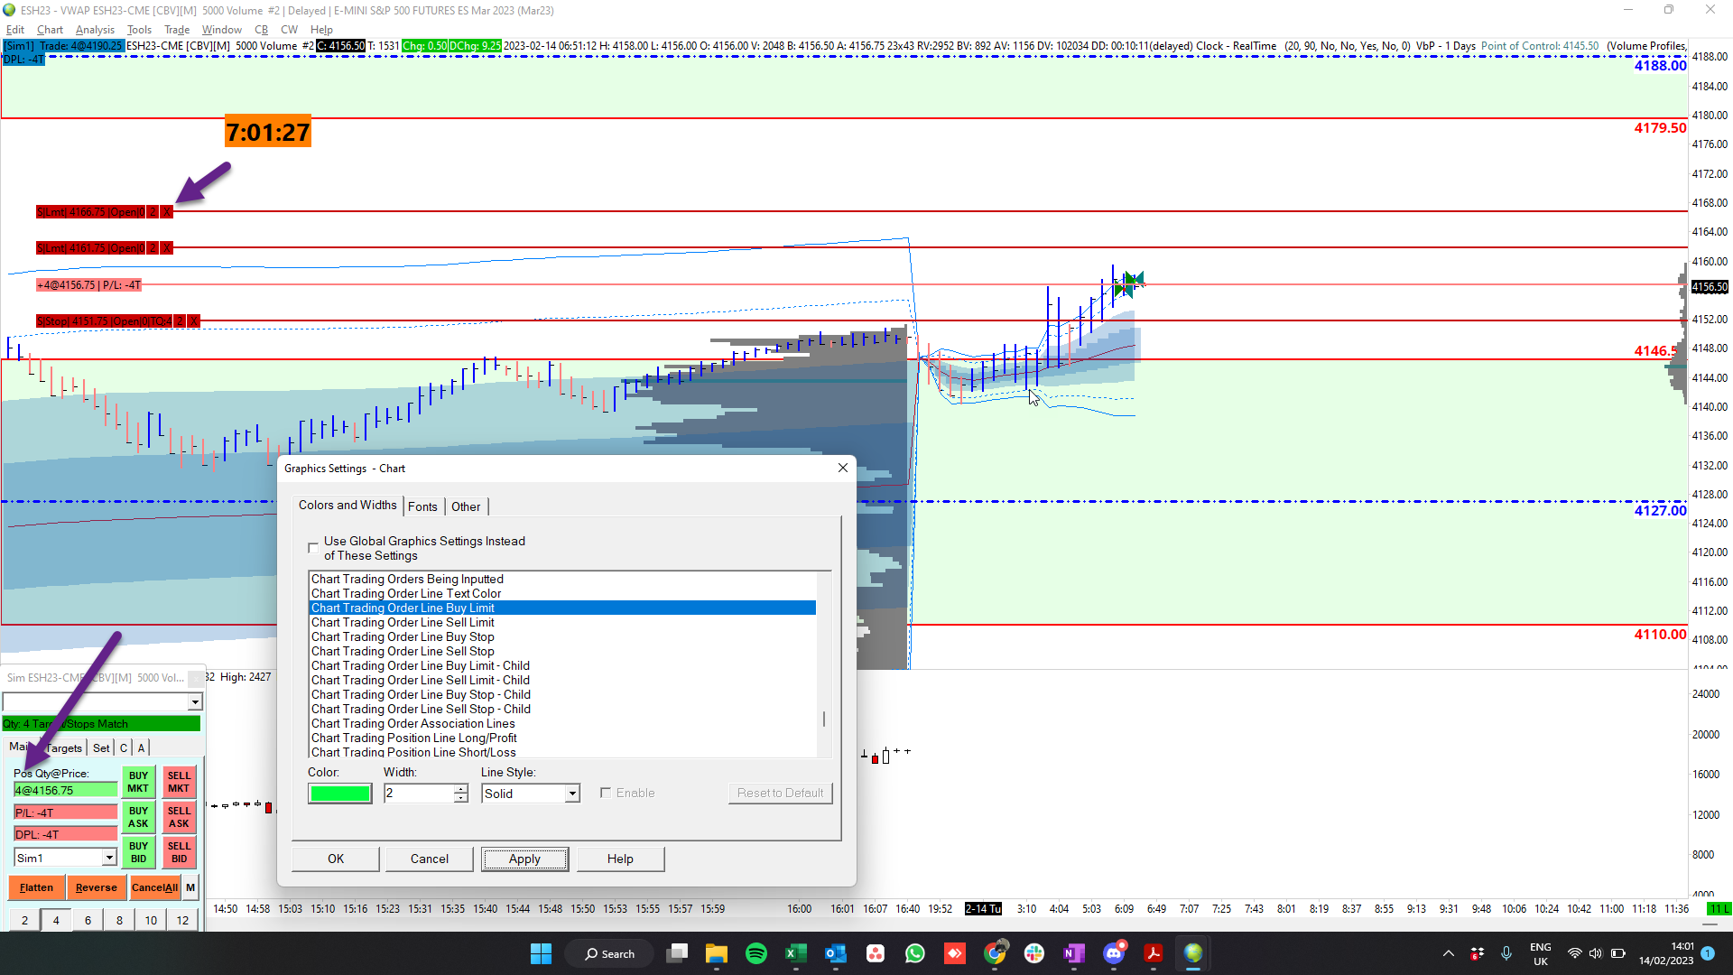
Task: Click Spotify icon in Windows taskbar
Action: tap(756, 953)
